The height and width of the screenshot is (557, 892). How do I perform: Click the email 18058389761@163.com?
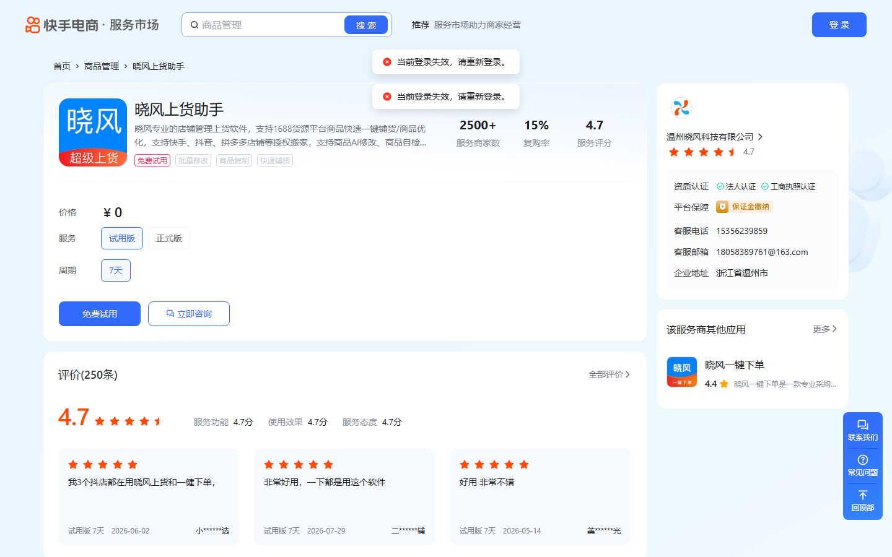click(762, 252)
